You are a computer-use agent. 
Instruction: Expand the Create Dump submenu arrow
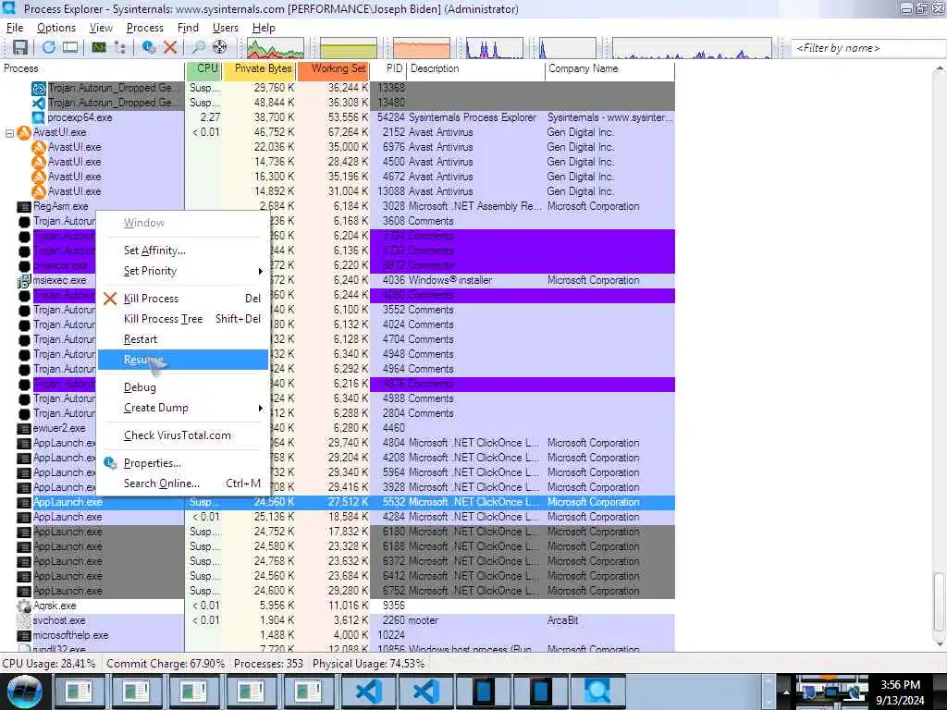(x=260, y=408)
